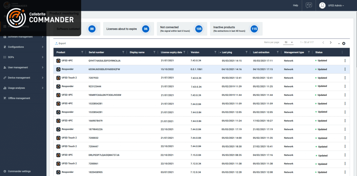Open actions menu for serial 7200061
The image size is (357, 176).
pos(345,164)
